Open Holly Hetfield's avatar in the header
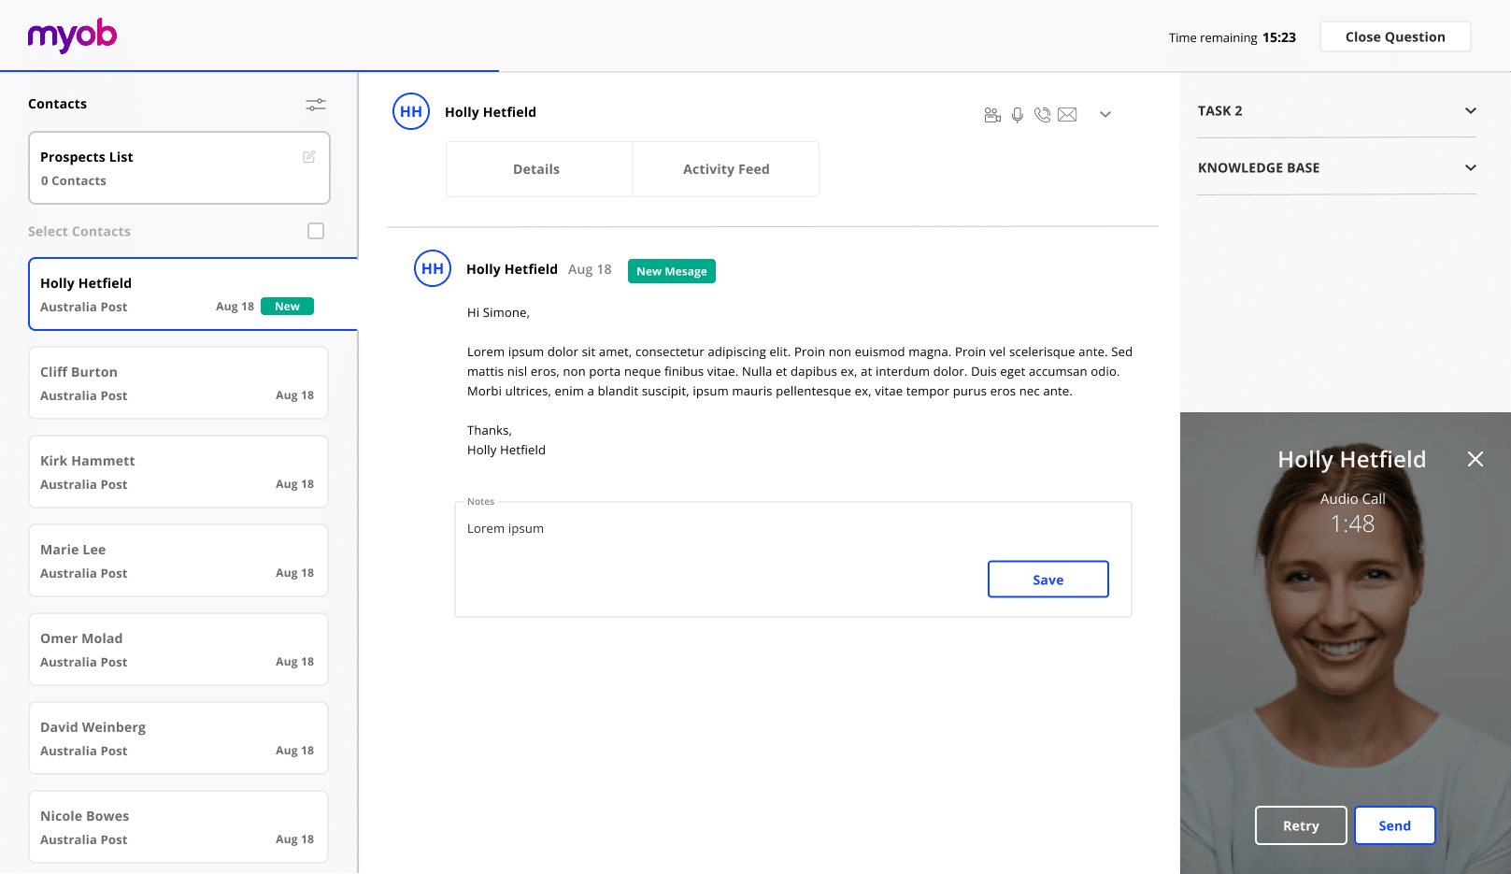 (x=411, y=111)
